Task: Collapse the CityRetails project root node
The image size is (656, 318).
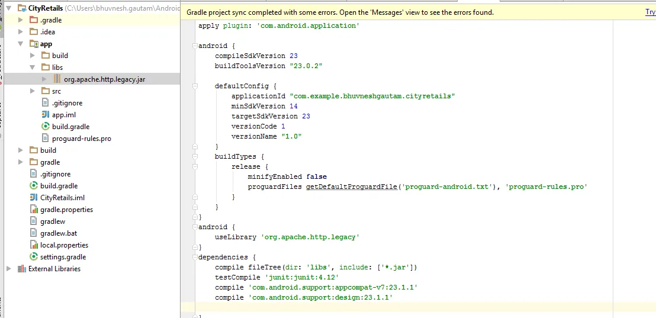Action: (9, 8)
